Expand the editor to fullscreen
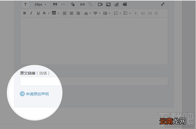 point(163,4)
